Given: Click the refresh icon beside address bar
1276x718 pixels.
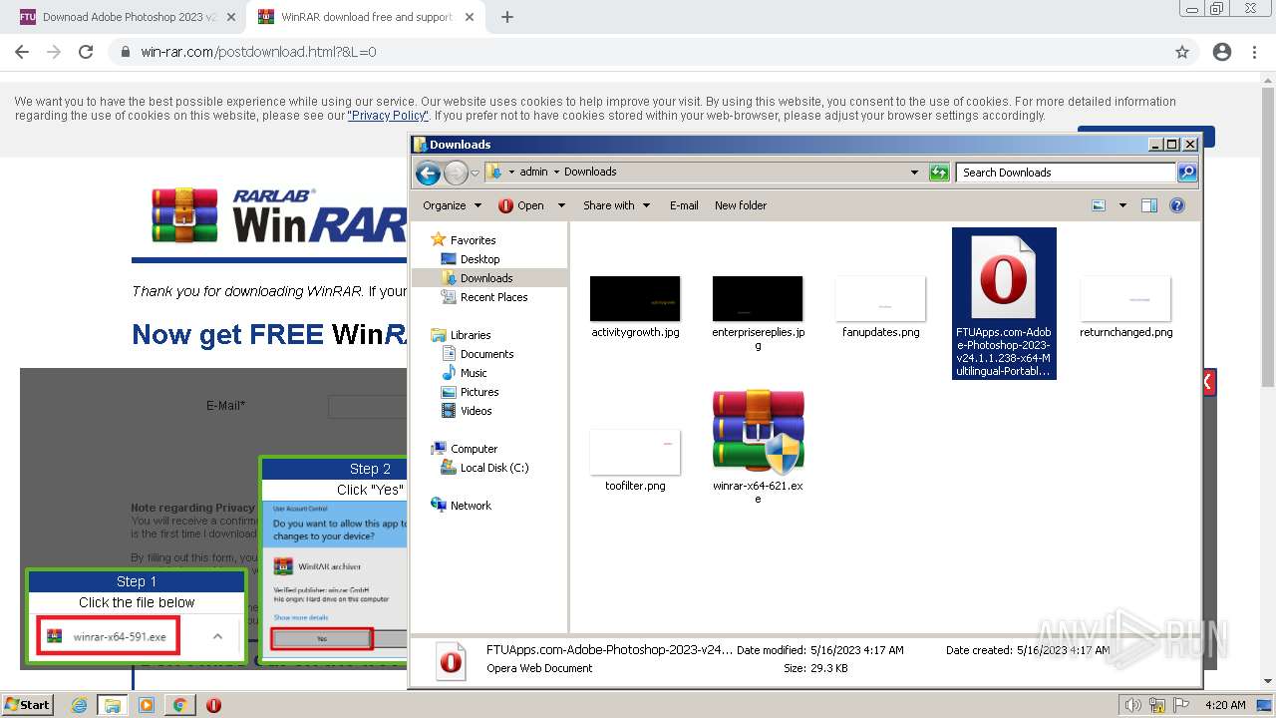Looking at the screenshot, I should point(939,173).
